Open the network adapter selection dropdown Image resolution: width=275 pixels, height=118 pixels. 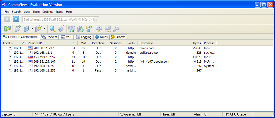point(97,19)
